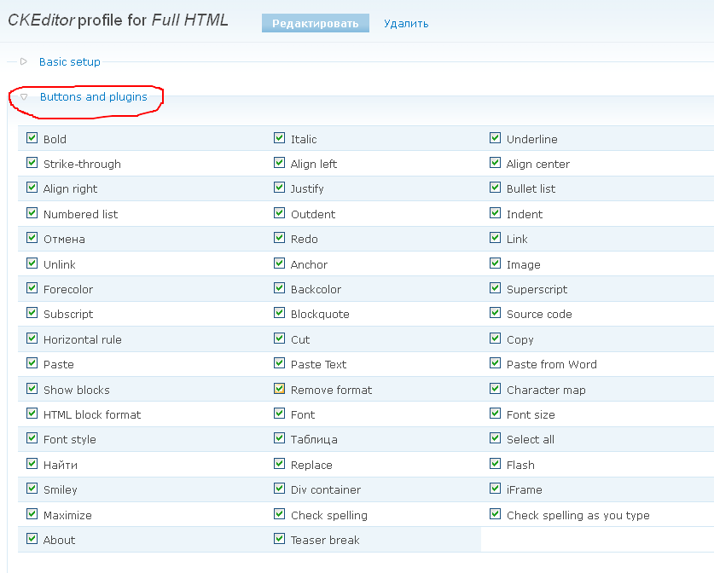
Task: Disable the Source code checkbox
Action: click(495, 313)
